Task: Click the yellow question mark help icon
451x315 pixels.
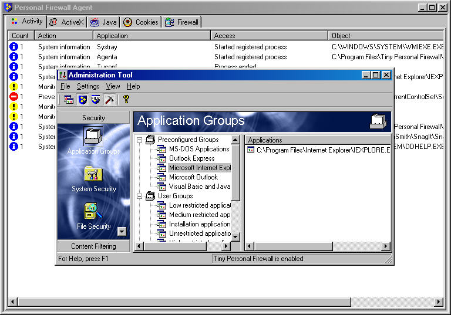Action: click(126, 100)
